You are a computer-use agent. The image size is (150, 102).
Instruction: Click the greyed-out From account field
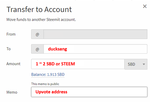(95, 34)
